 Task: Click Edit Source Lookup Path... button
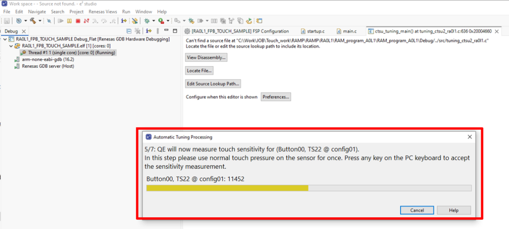213,84
